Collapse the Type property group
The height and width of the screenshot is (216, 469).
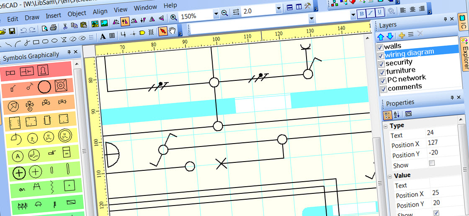[386, 126]
